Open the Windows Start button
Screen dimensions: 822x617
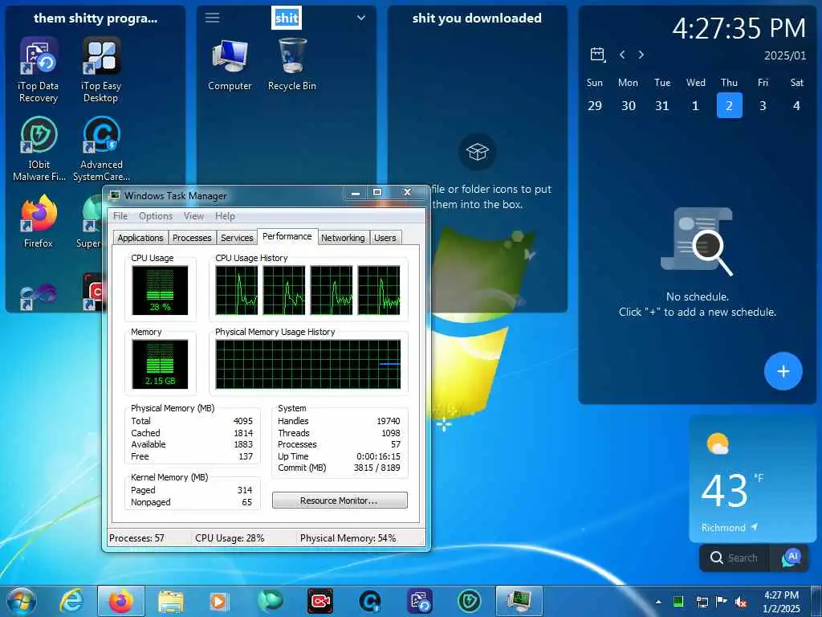click(21, 601)
